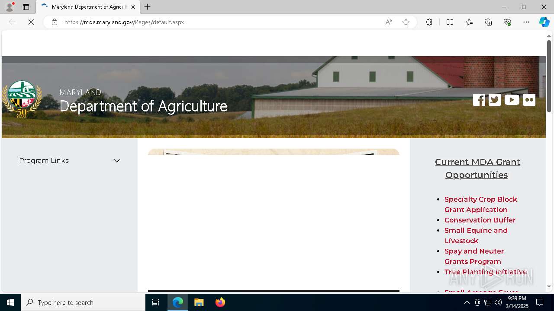Image resolution: width=554 pixels, height=311 pixels.
Task: Add this page to favorites
Action: 406,22
